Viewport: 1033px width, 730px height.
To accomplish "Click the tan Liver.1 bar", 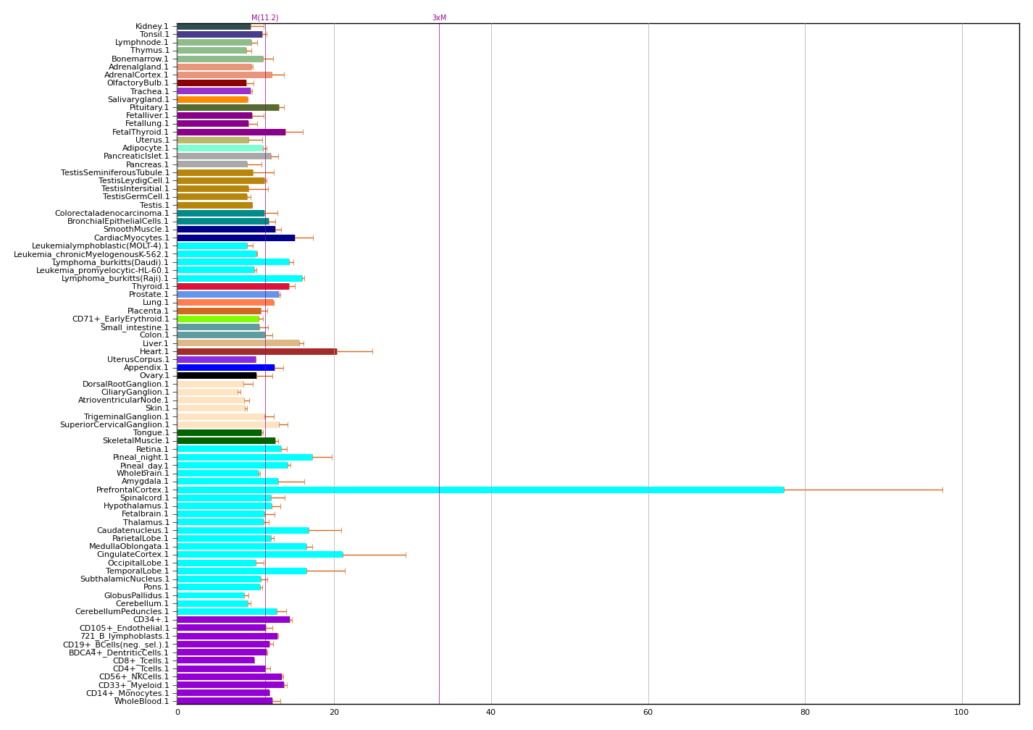I will (238, 343).
